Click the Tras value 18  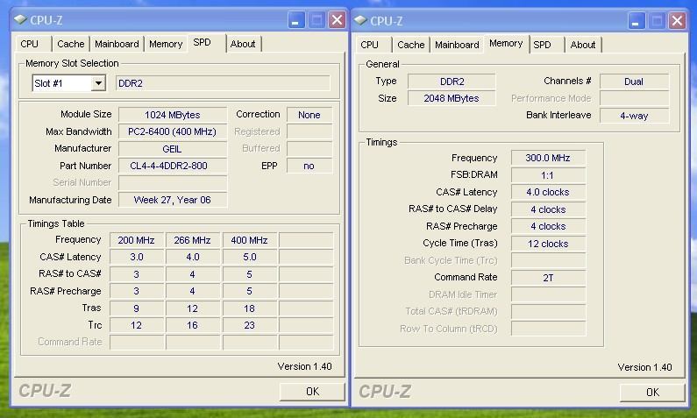249,308
